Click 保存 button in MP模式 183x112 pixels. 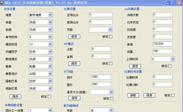tap(74, 64)
